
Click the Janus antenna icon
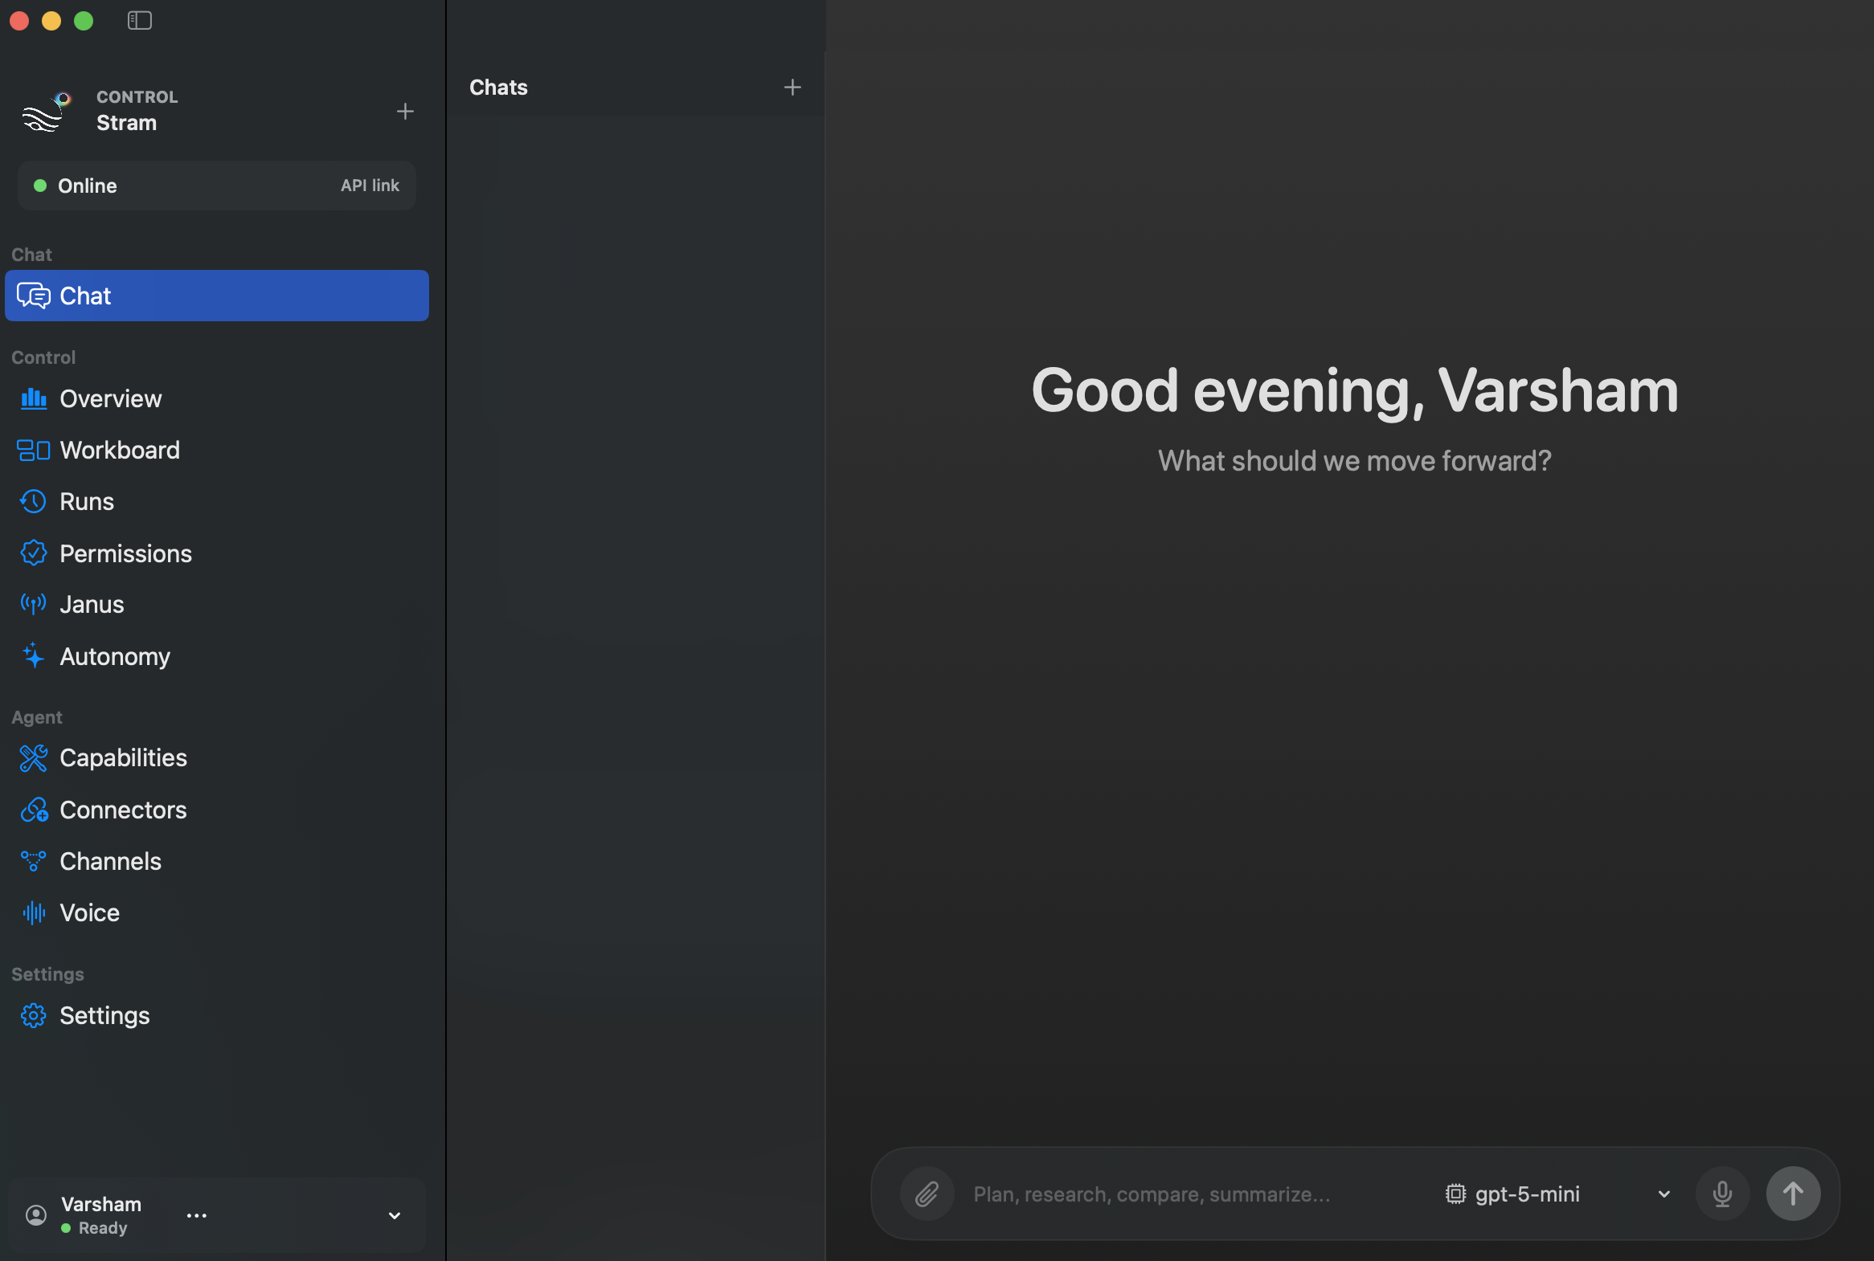(x=34, y=605)
